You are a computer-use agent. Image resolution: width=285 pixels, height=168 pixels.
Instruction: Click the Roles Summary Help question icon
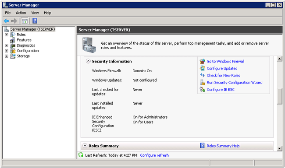pyautogui.click(x=202, y=146)
